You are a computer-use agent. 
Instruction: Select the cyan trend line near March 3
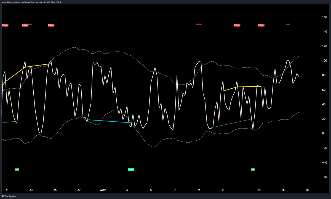point(109,121)
